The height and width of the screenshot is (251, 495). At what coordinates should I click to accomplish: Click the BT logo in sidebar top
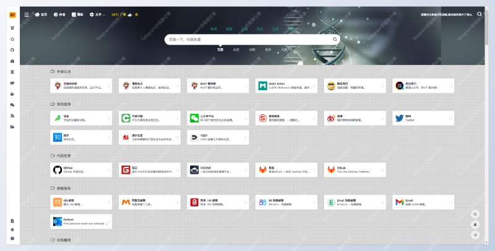click(12, 14)
